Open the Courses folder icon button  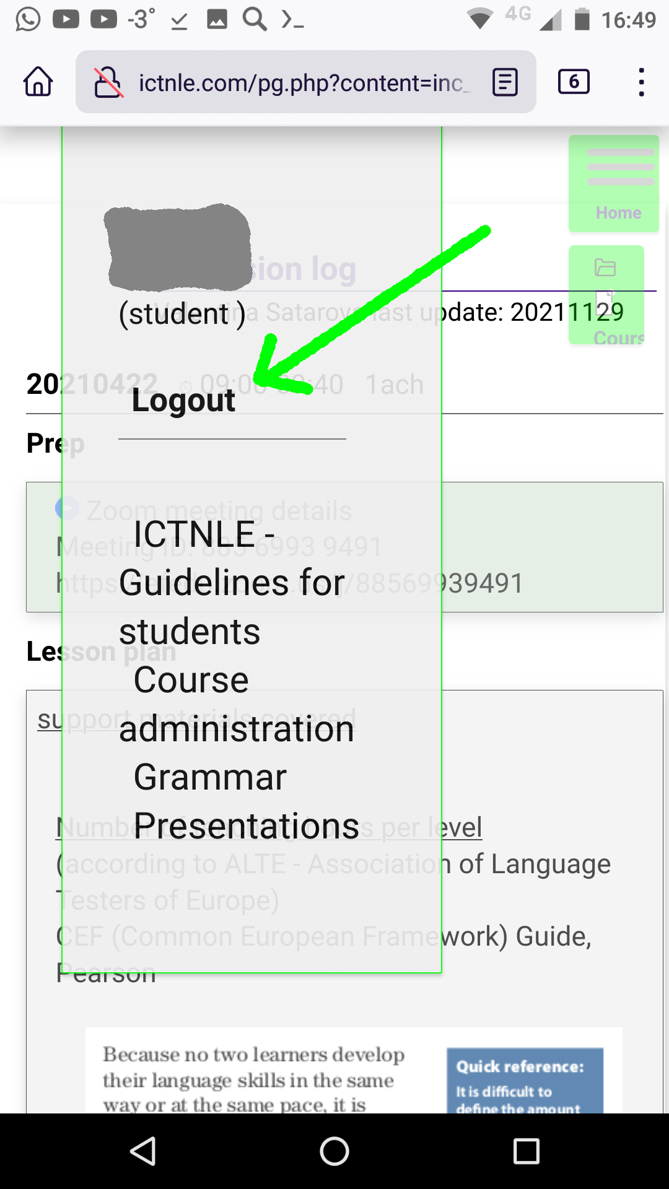(x=606, y=295)
